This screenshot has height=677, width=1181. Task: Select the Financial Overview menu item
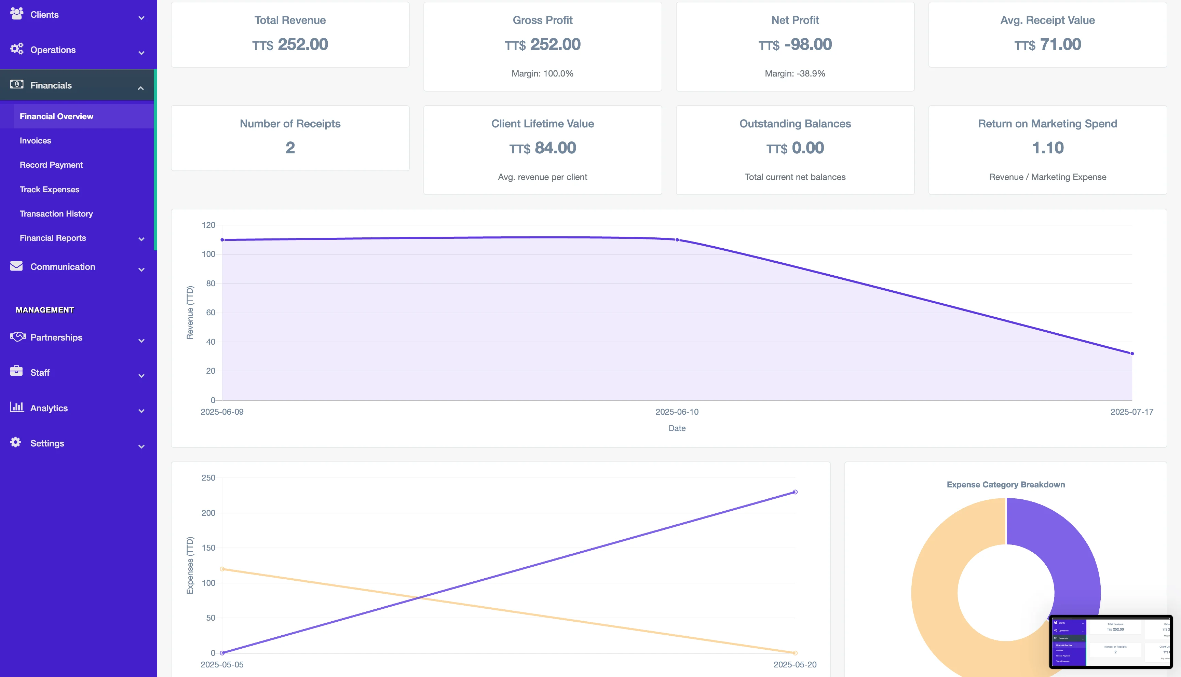[56, 116]
